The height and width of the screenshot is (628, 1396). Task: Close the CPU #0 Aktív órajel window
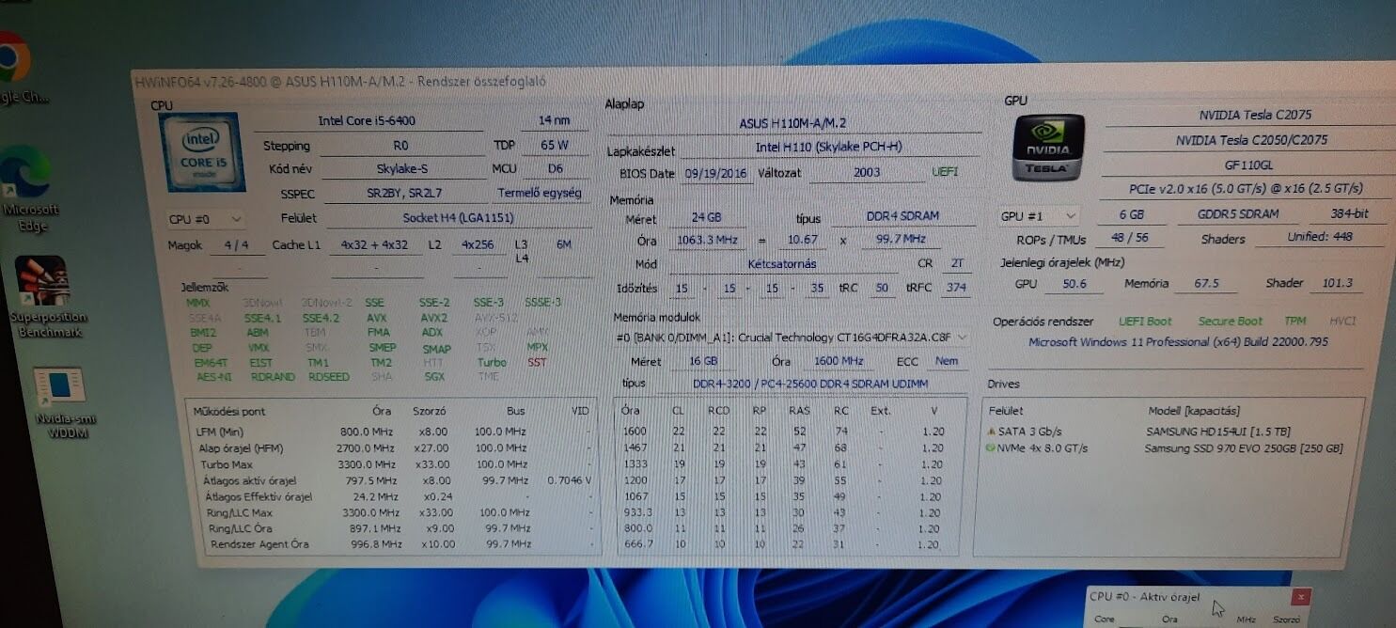tap(1300, 597)
